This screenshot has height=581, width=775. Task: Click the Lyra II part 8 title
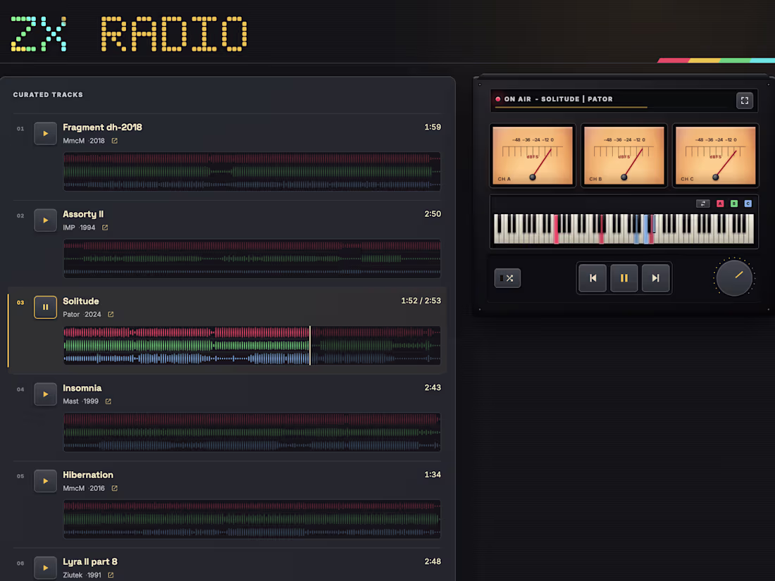pos(90,562)
